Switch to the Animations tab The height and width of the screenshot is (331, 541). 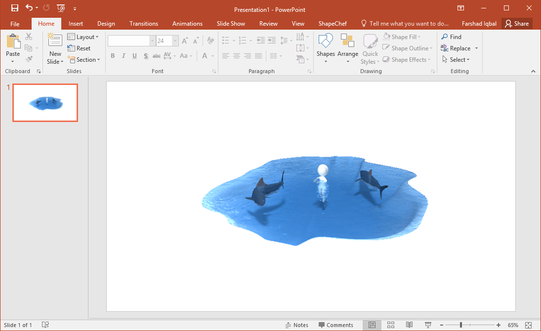tap(187, 24)
